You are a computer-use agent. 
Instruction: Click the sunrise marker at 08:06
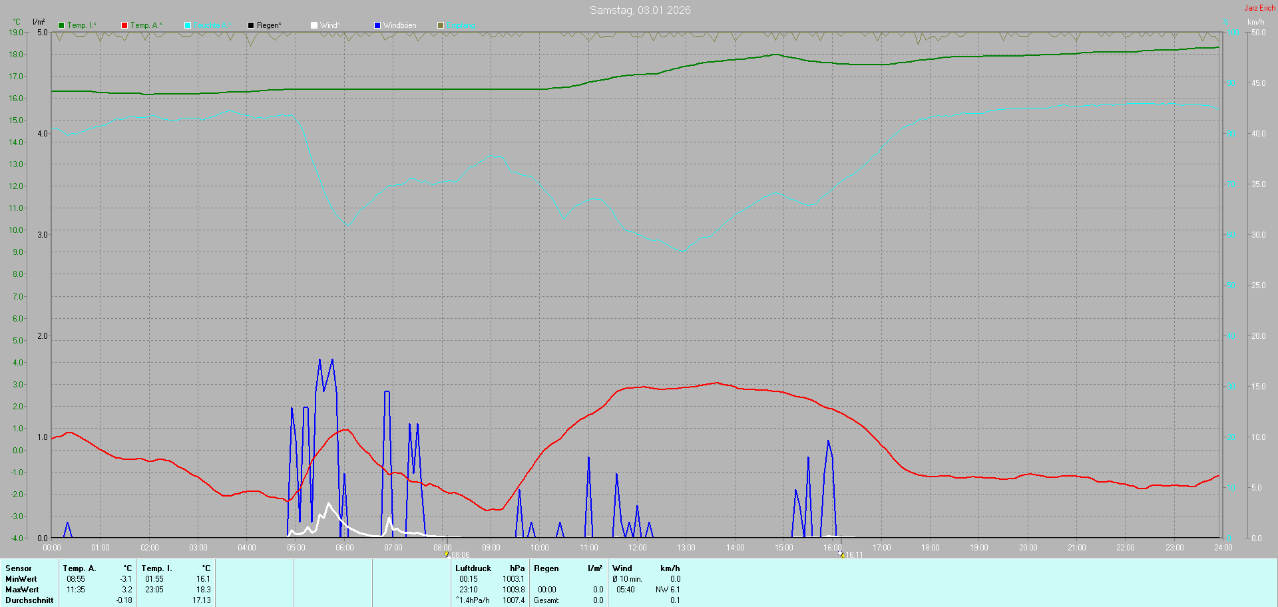pyautogui.click(x=447, y=554)
